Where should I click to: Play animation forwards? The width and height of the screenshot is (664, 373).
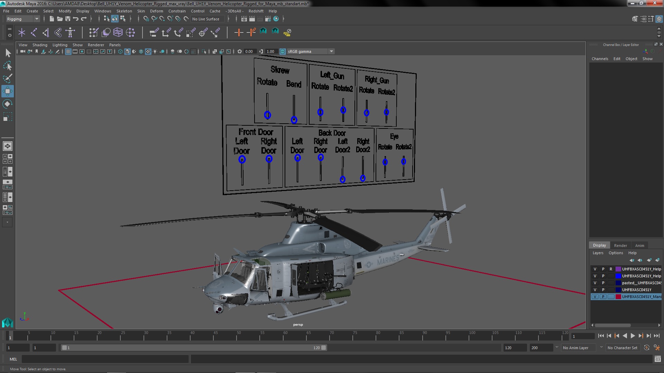tap(633, 336)
